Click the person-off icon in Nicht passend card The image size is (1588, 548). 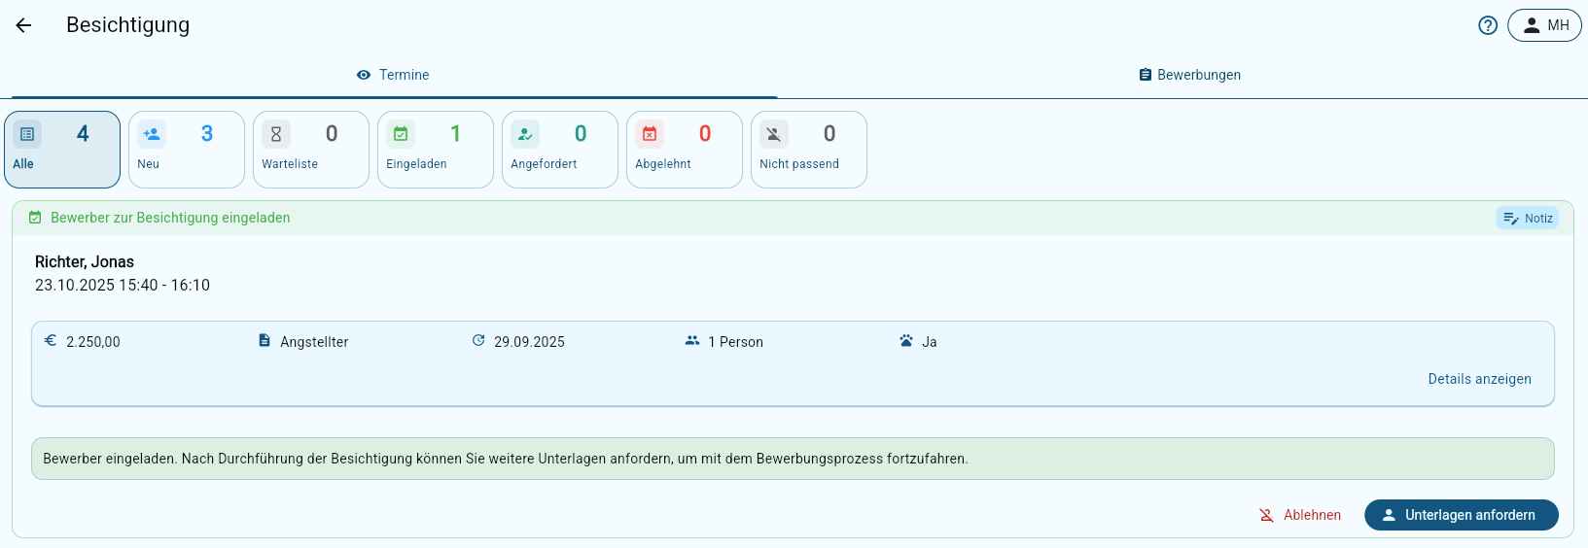(774, 134)
